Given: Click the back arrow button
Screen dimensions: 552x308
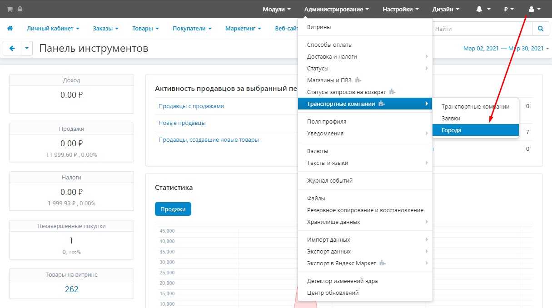Looking at the screenshot, I should tap(12, 48).
